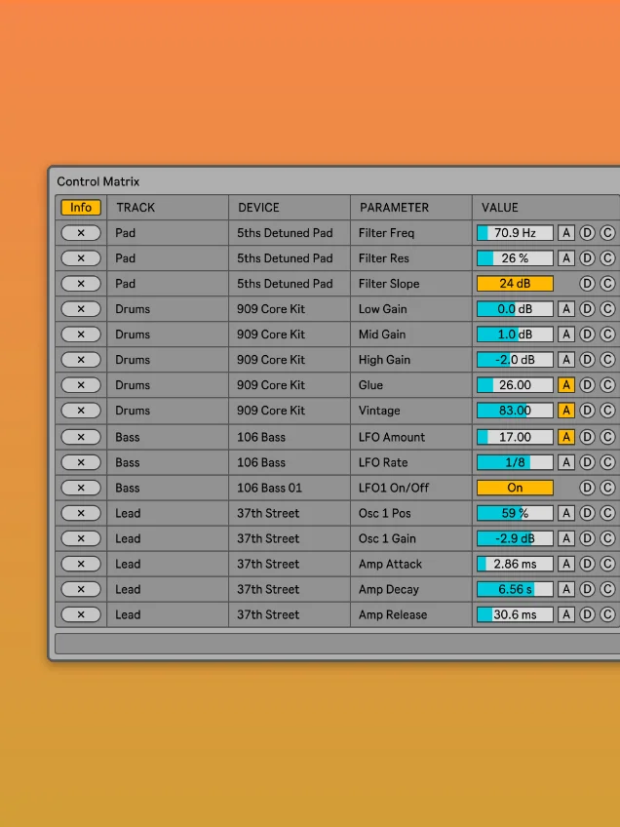Remove the LFO1 On/Off mapping row
The height and width of the screenshot is (827, 620).
point(81,488)
